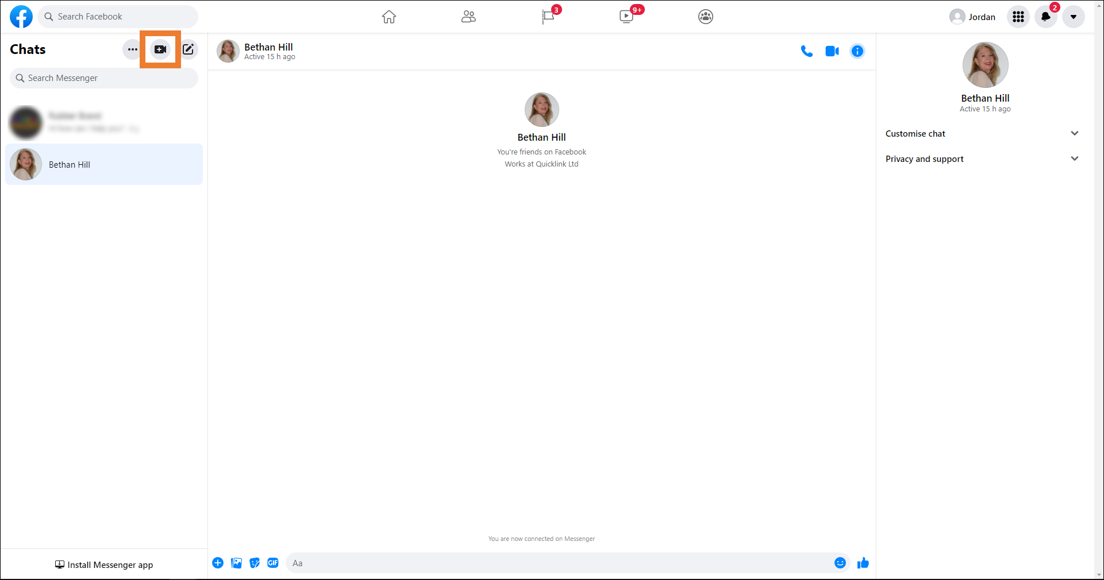Start a new video room from Chats
The width and height of the screenshot is (1104, 580).
160,49
